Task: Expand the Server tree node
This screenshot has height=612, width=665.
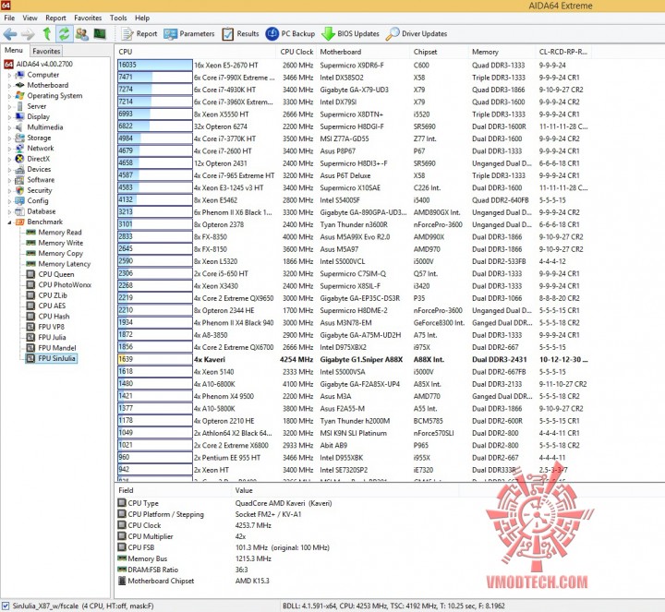Action: 9,106
